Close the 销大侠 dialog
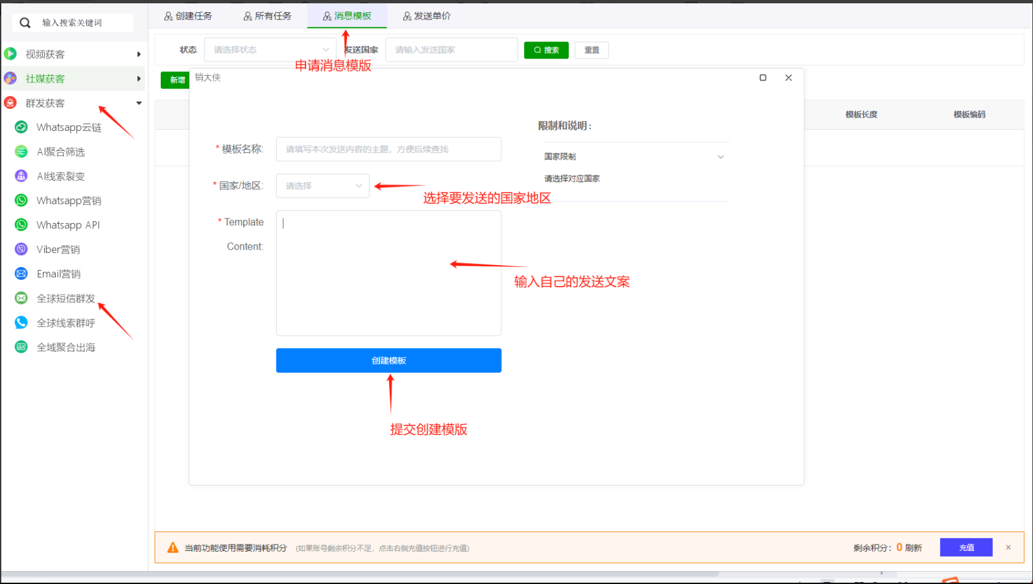 pos(789,78)
